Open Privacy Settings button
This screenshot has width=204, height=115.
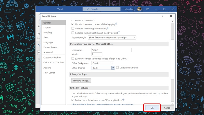[81, 80]
